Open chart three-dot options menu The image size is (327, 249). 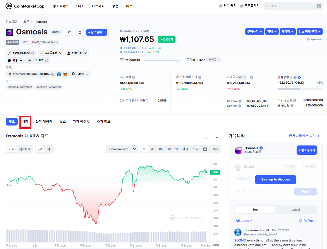[x=216, y=137]
